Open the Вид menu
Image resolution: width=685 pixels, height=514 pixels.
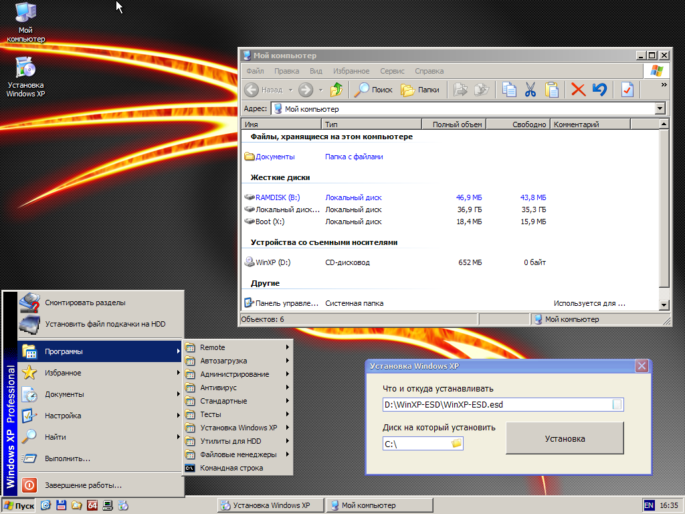[316, 71]
